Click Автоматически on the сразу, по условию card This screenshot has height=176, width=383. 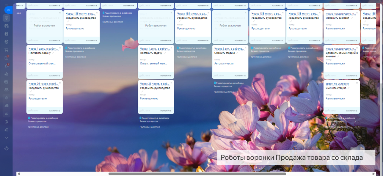[335, 99]
